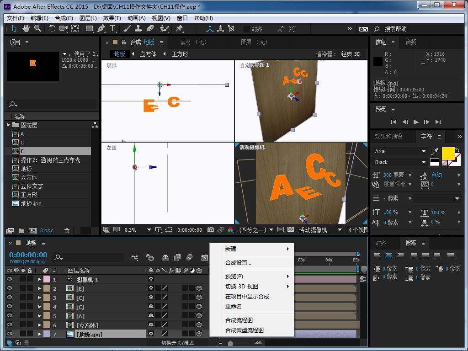468x351 pixels.
Task: Select the Brush tool
Action: pyautogui.click(x=127, y=29)
